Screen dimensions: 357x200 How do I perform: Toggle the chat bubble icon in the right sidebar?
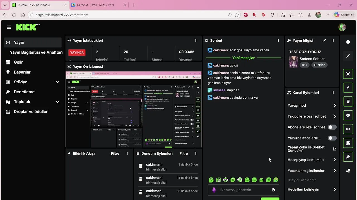[348, 115]
